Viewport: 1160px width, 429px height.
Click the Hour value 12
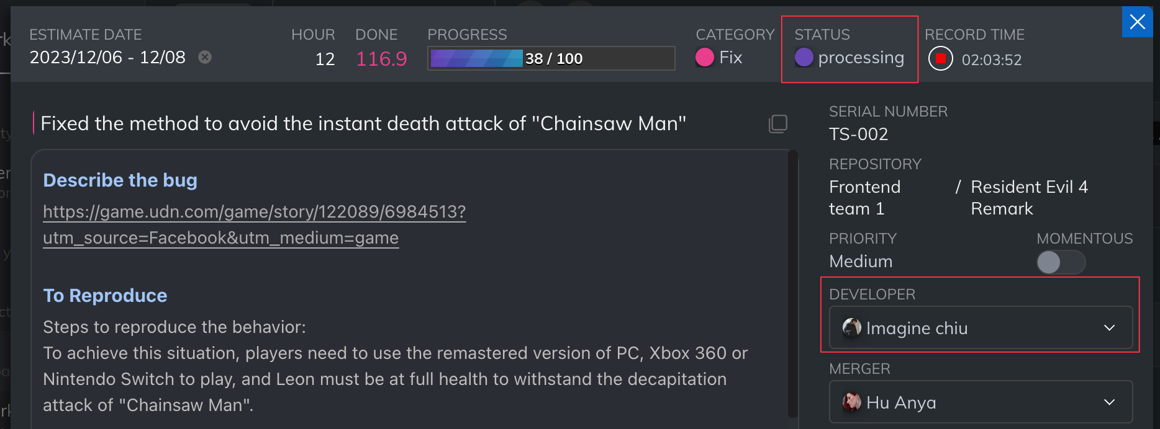point(325,59)
